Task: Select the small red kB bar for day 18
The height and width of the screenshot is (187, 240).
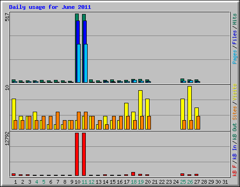Action: point(133,174)
